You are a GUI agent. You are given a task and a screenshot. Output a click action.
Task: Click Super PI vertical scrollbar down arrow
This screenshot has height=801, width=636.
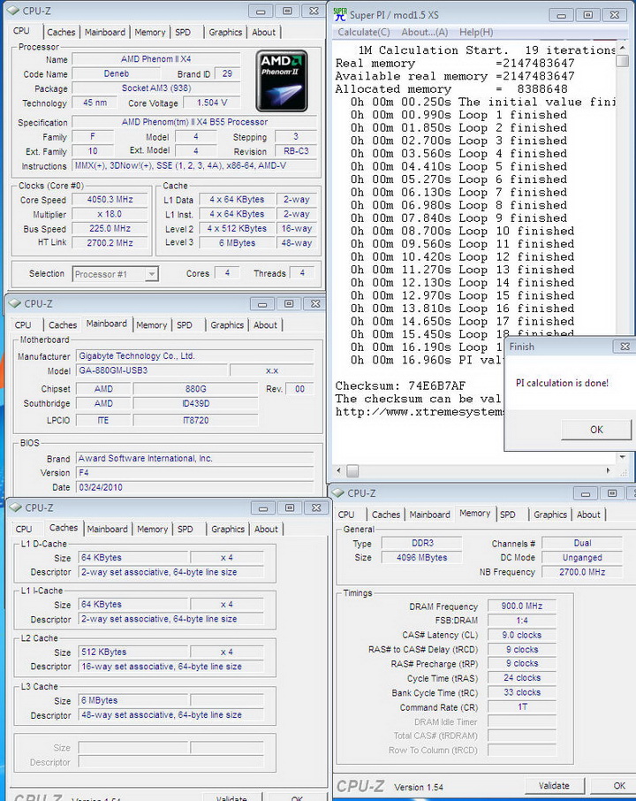tap(622, 457)
